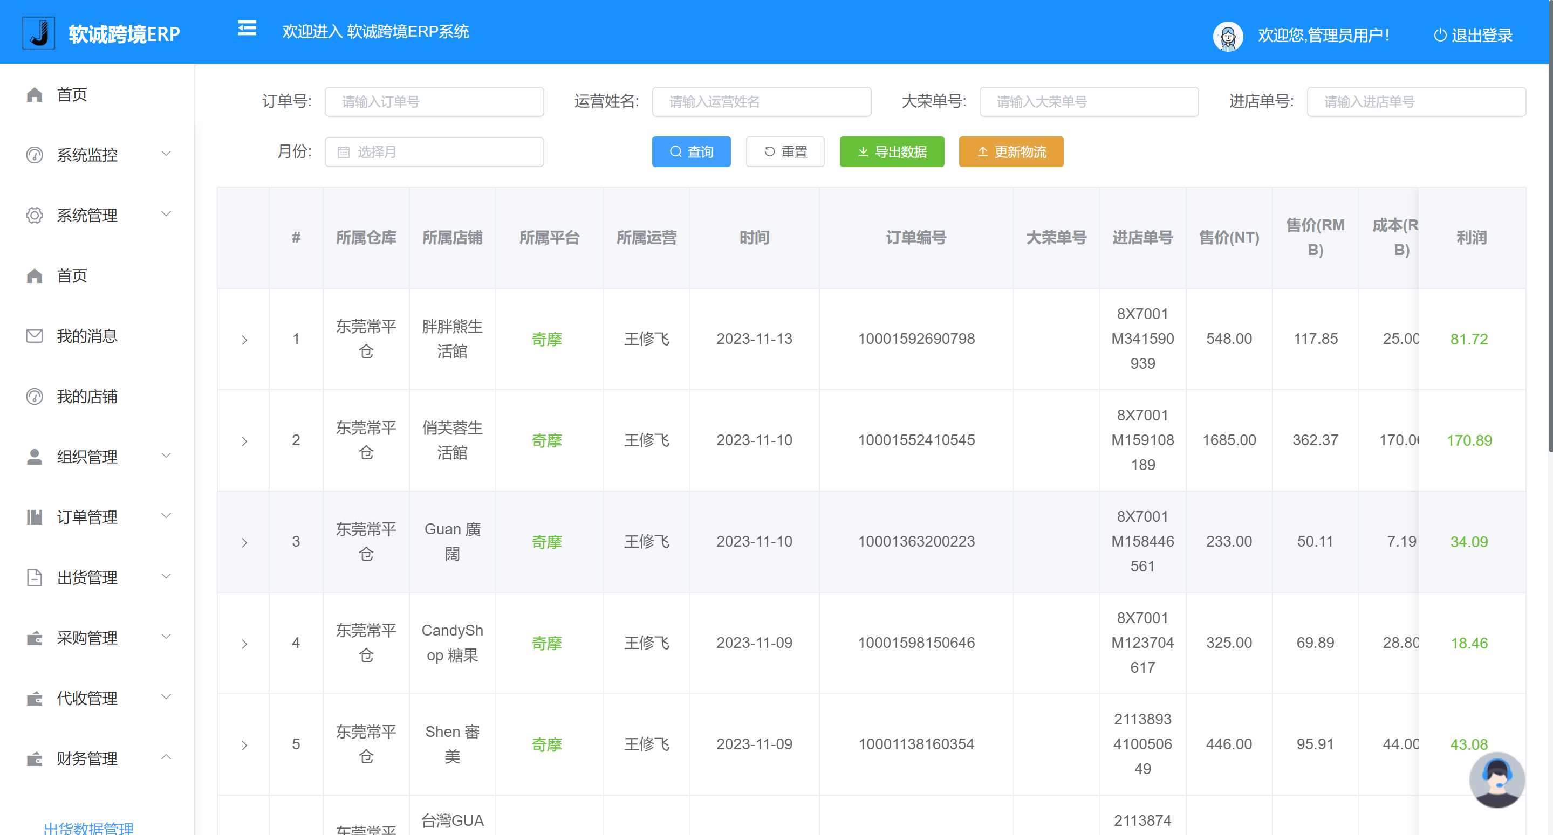1553x835 pixels.
Task: Expand the 代收管理 menu chevron
Action: tap(166, 697)
